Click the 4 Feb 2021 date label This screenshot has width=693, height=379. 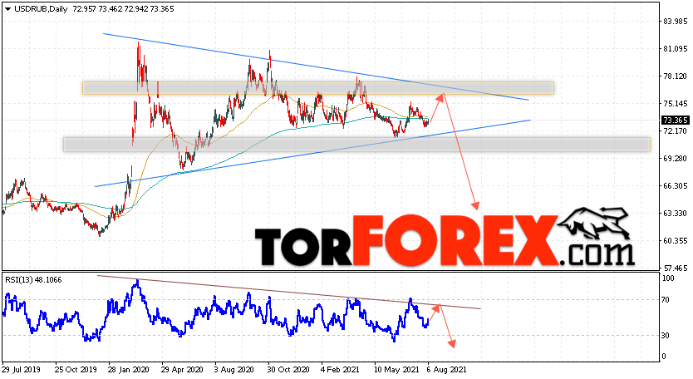(340, 370)
